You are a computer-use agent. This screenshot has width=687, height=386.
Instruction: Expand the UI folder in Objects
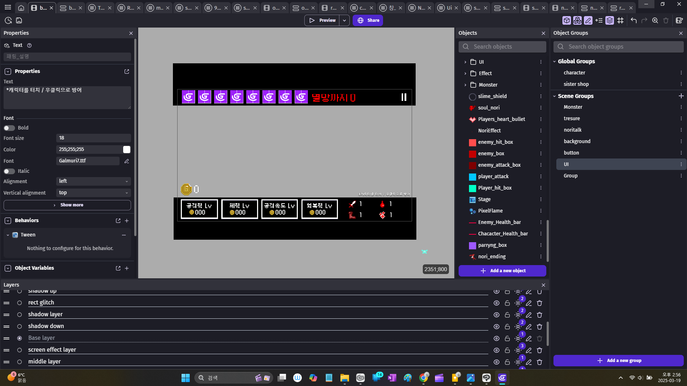(x=465, y=62)
